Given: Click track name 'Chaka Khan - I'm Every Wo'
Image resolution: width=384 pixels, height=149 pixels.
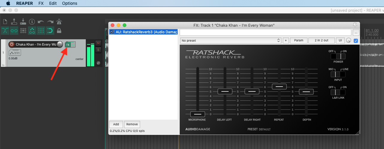Looking at the screenshot, I should tap(36, 44).
